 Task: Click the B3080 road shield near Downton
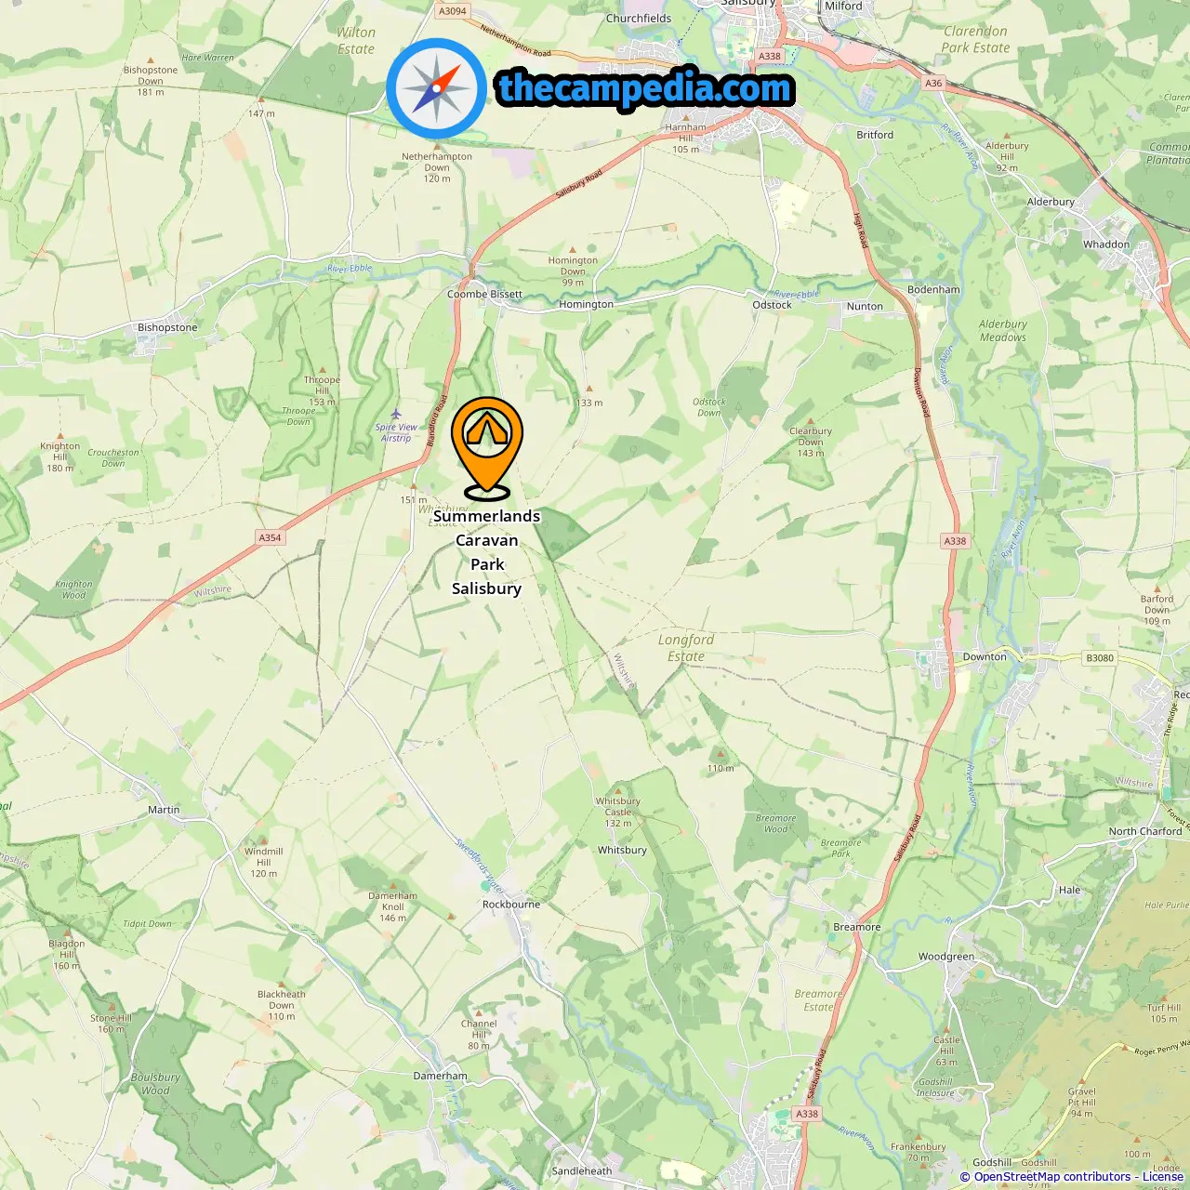[1100, 657]
